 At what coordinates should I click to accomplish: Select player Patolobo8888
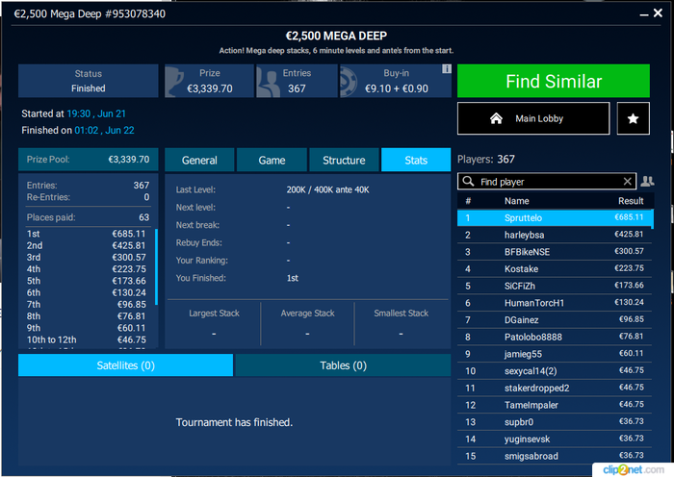coord(555,337)
